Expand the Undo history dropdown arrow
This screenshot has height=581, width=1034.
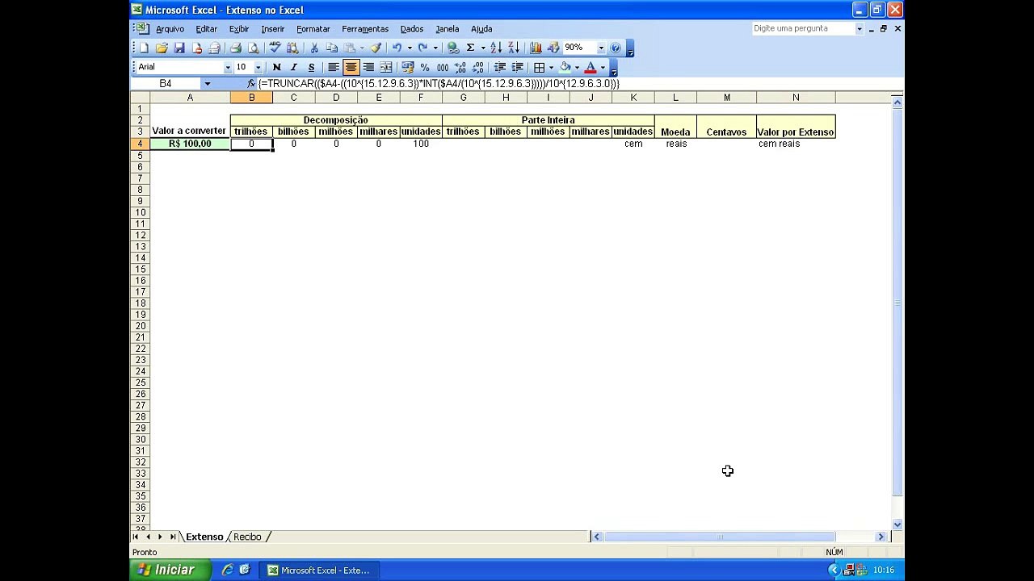click(410, 48)
